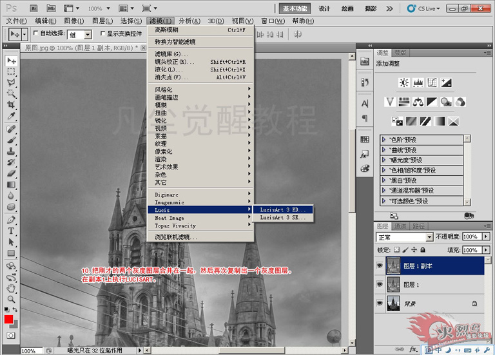Switch to 摄影 workspace
Screen dimensions: 495x355
(x=371, y=8)
